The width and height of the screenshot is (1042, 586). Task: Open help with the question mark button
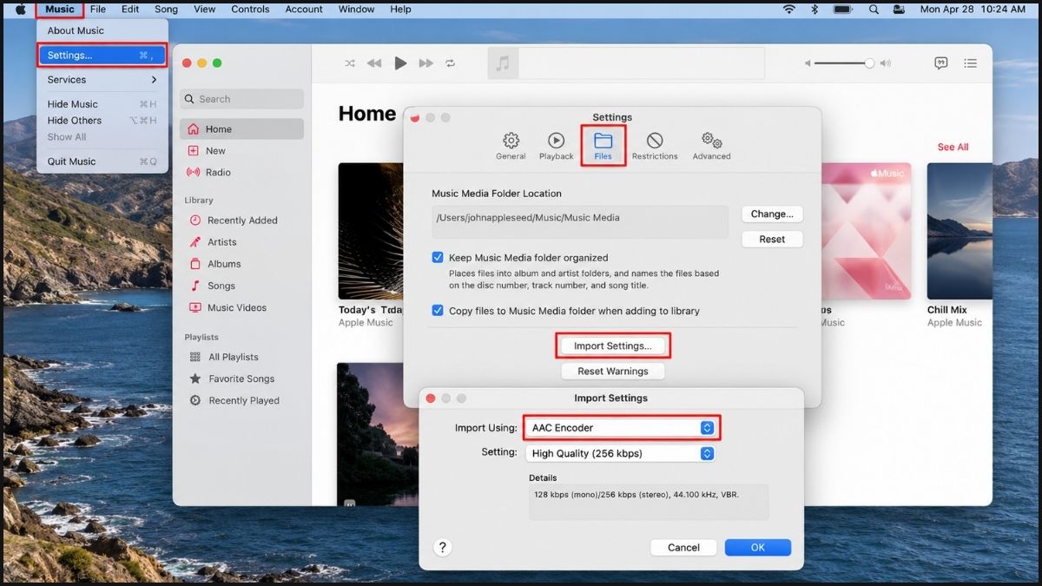coord(443,547)
